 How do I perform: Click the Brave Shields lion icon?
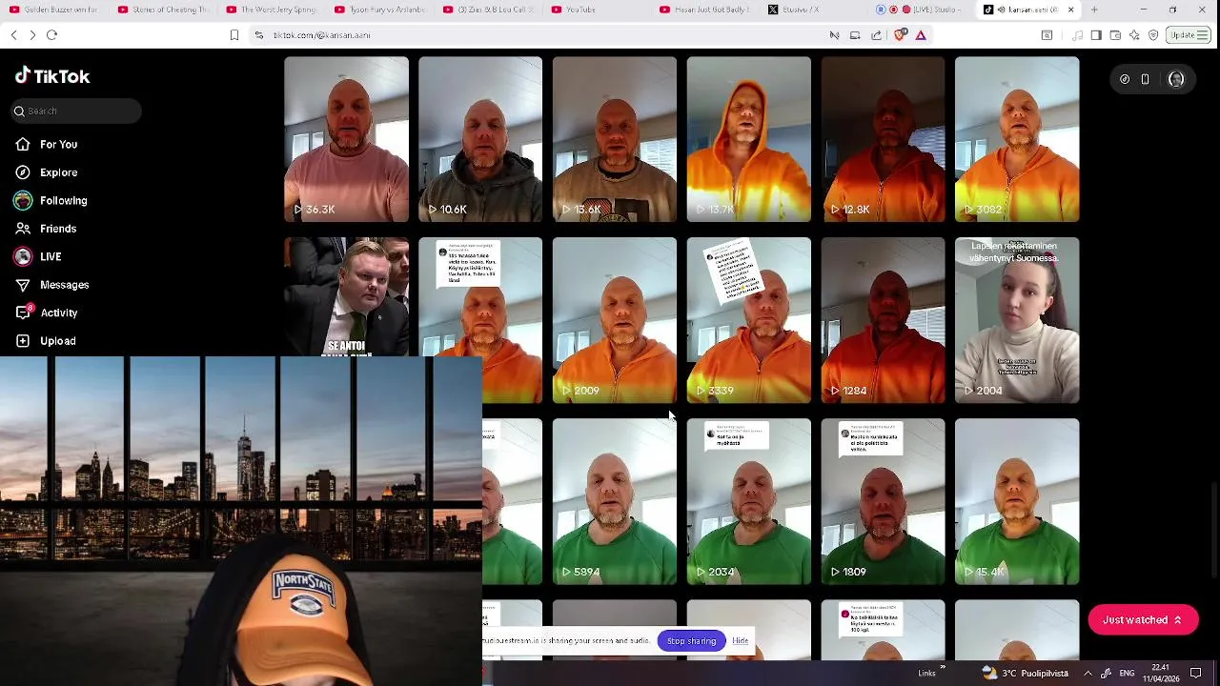pos(900,35)
